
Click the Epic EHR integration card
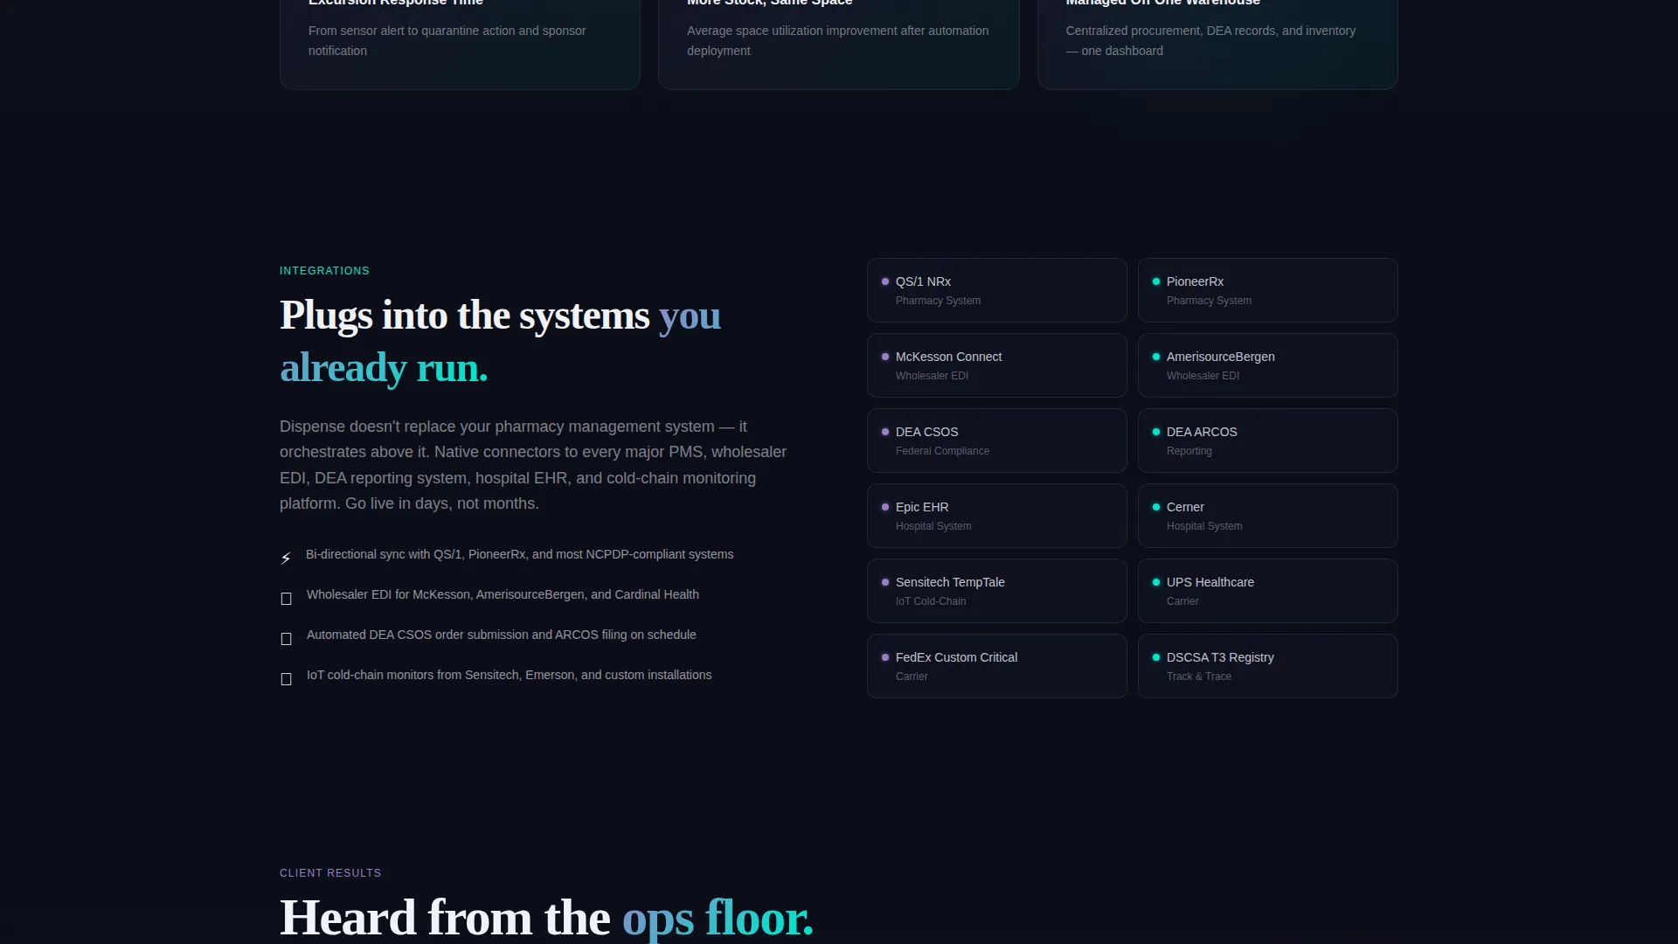(996, 516)
